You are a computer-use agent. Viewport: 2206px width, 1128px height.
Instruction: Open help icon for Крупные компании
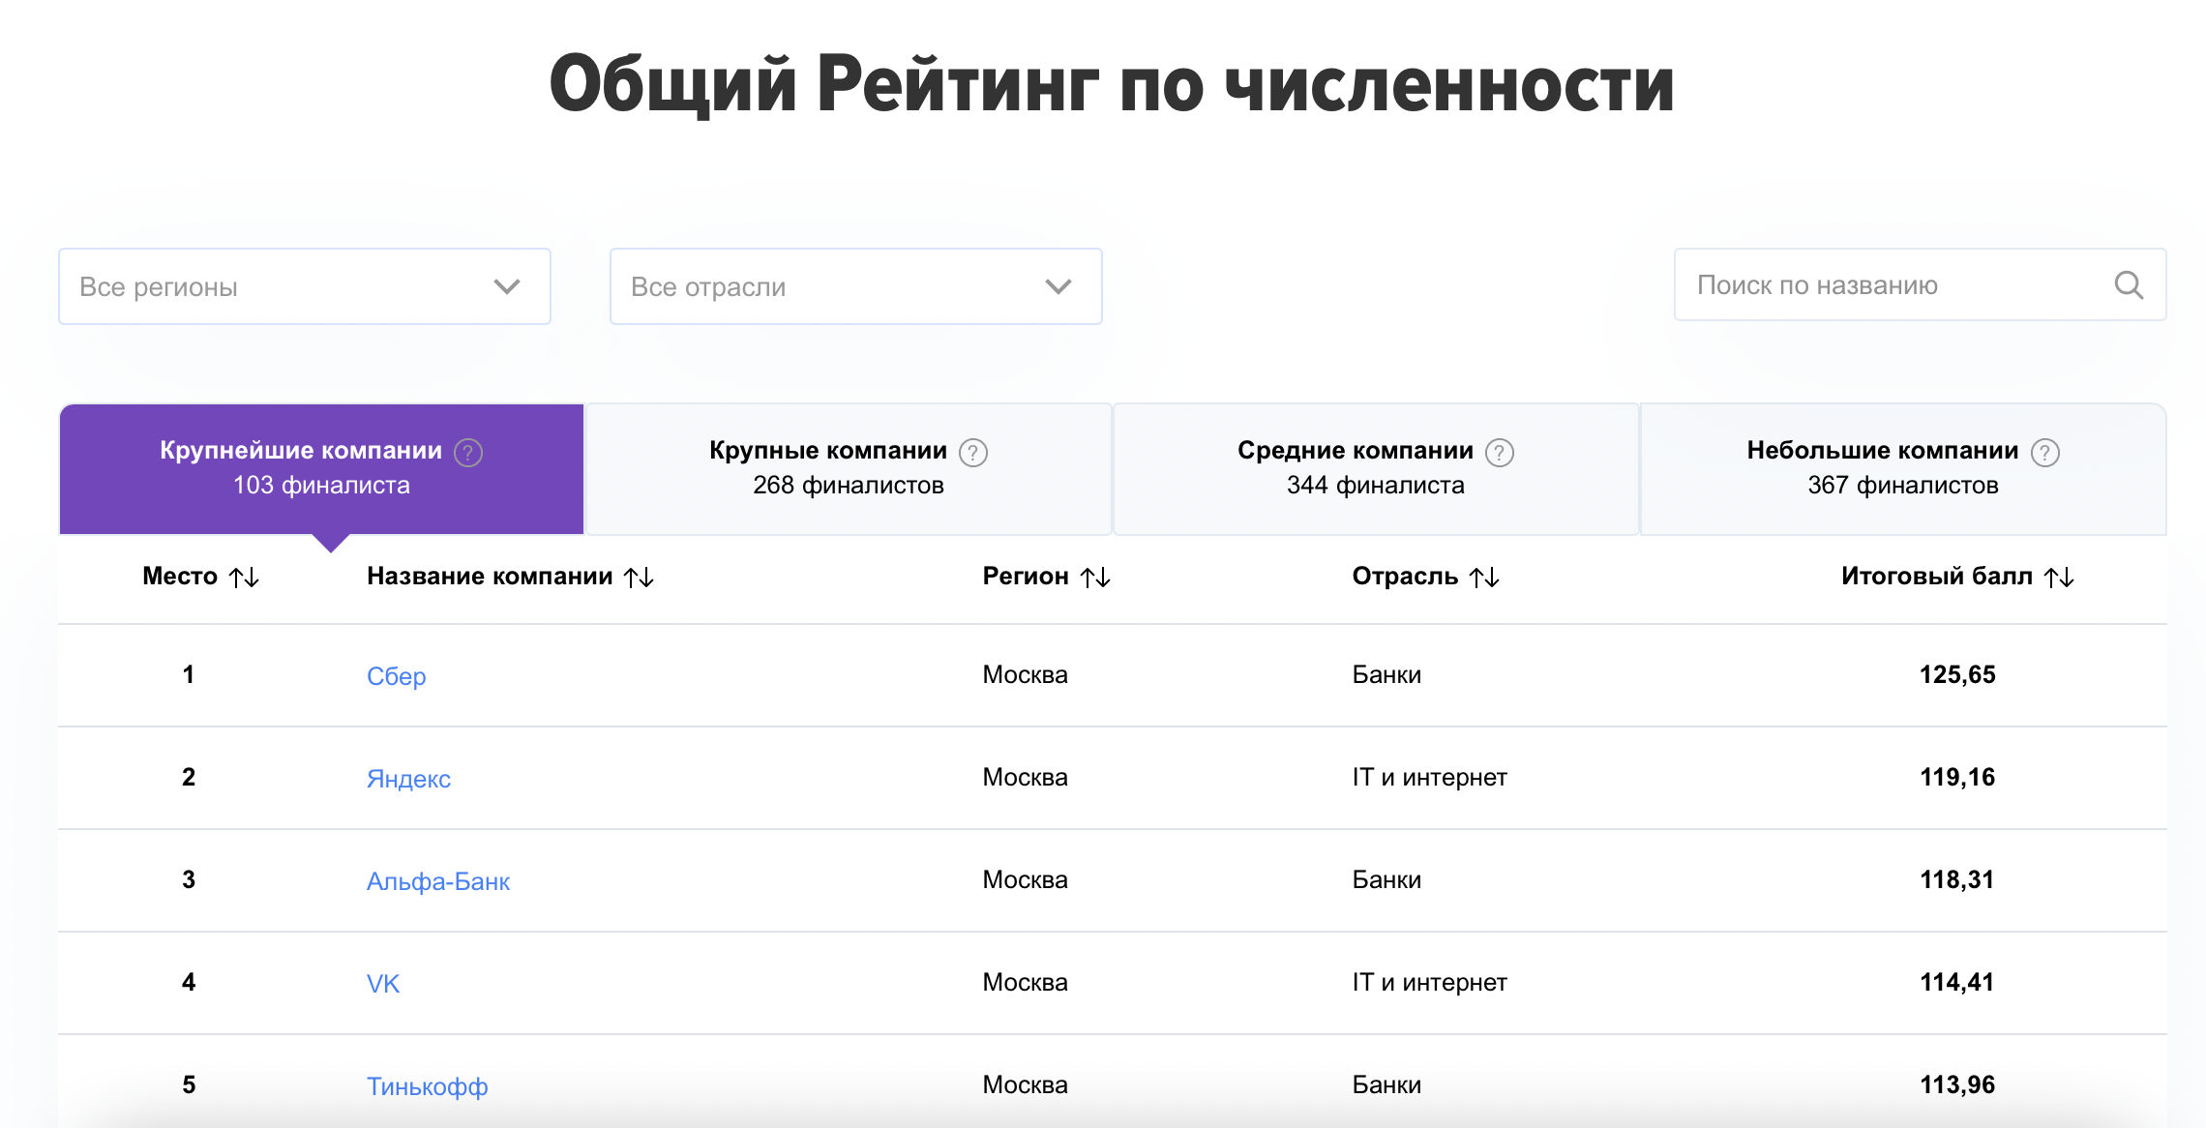click(x=972, y=452)
